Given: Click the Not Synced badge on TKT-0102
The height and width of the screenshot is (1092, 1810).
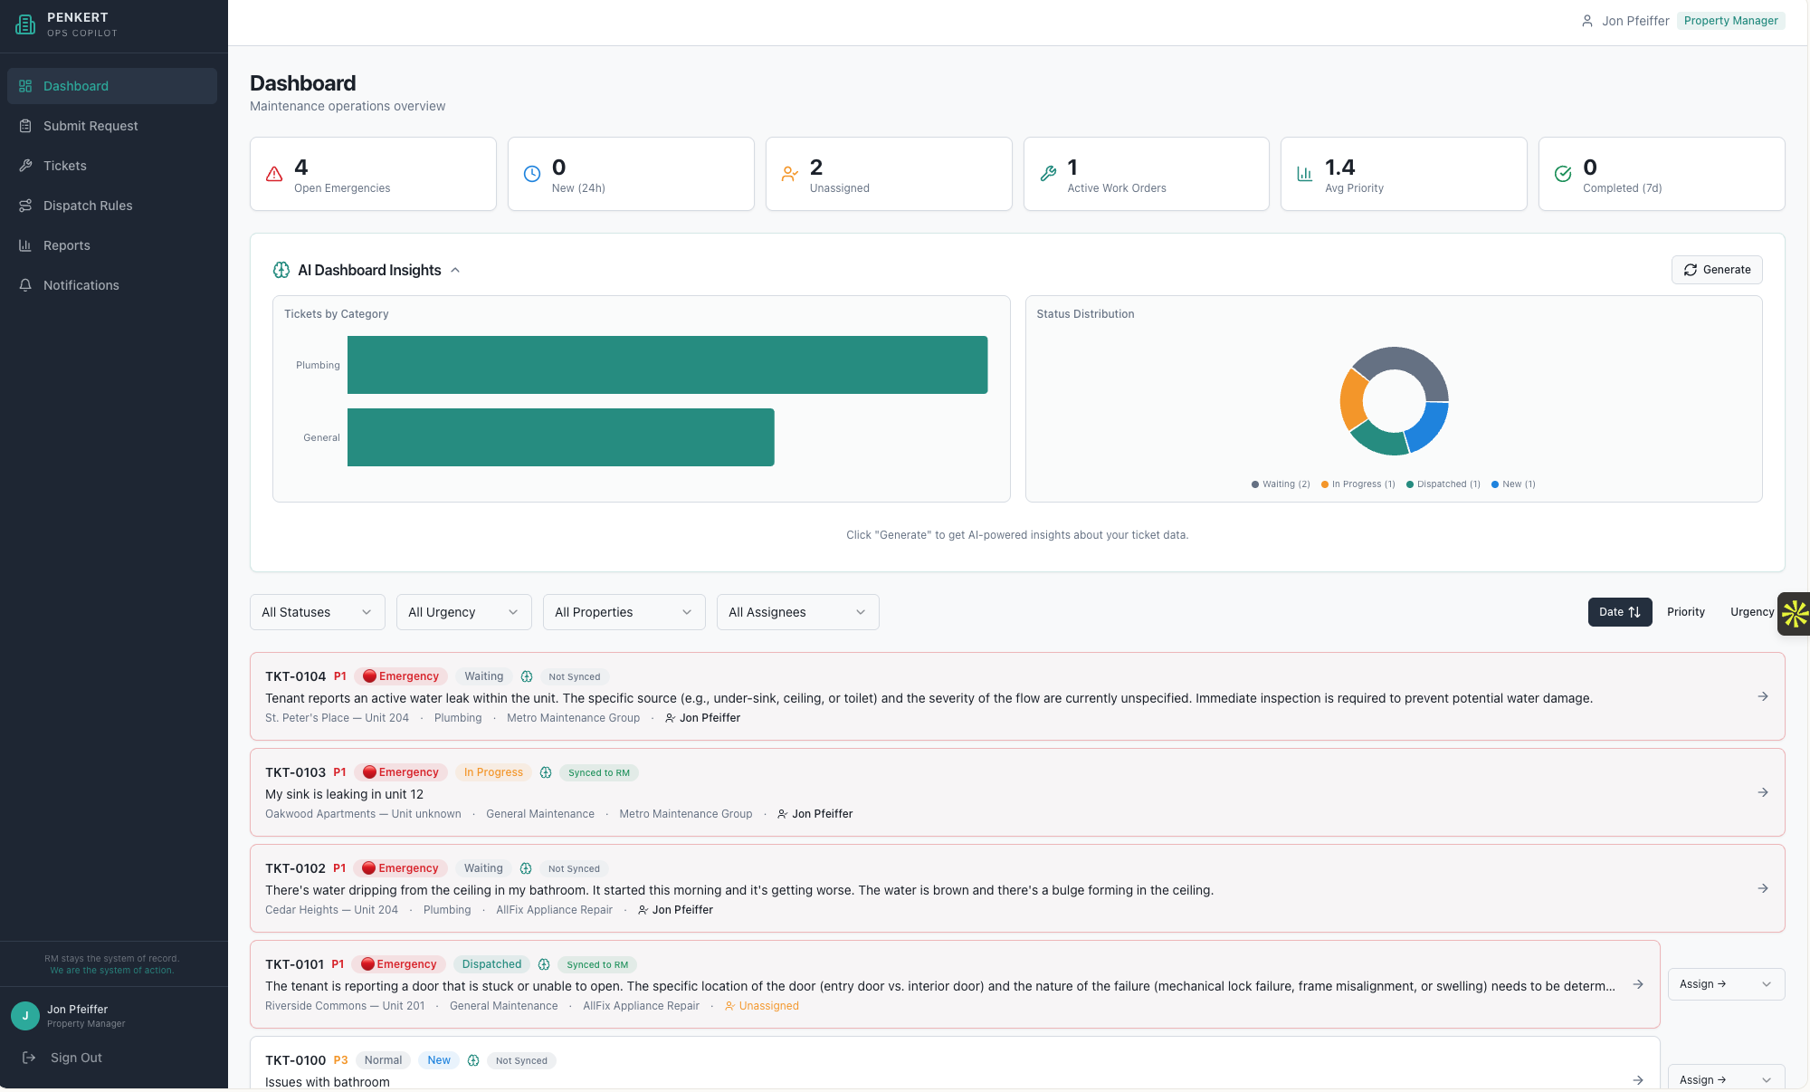Looking at the screenshot, I should (574, 868).
